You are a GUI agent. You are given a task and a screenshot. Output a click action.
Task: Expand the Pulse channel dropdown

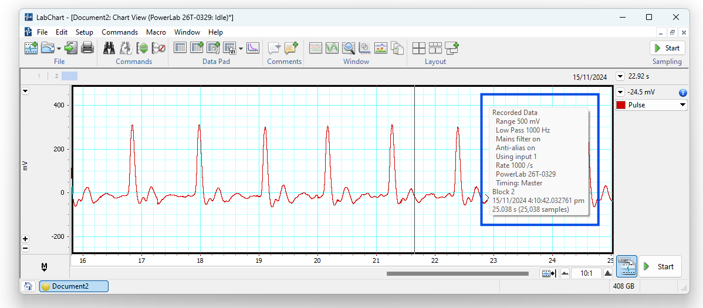[x=682, y=105]
